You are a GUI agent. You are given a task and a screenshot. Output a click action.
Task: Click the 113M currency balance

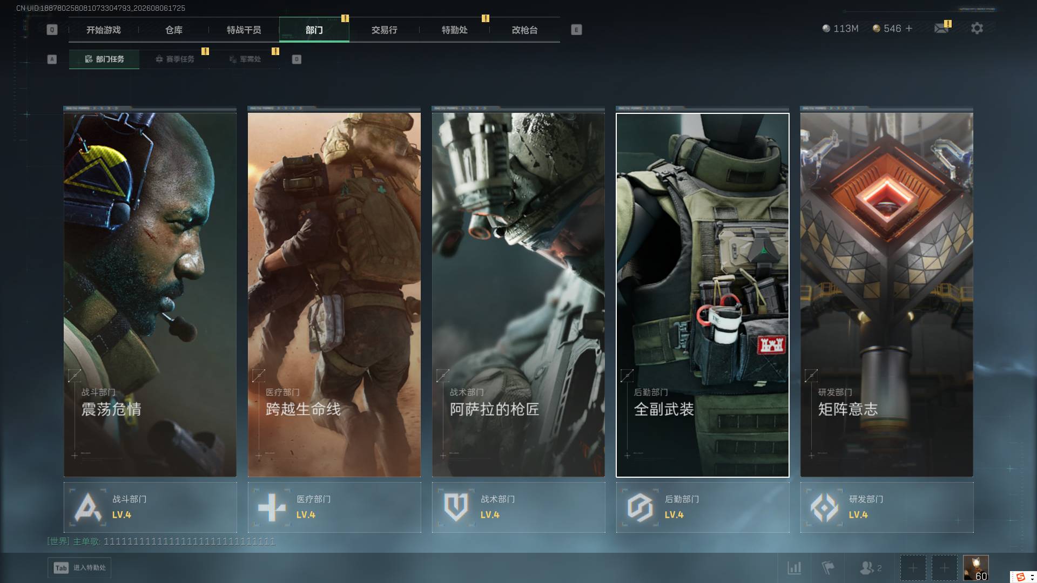coord(840,29)
